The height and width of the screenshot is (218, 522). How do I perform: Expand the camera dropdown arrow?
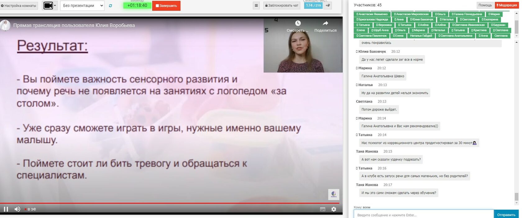click(55, 6)
